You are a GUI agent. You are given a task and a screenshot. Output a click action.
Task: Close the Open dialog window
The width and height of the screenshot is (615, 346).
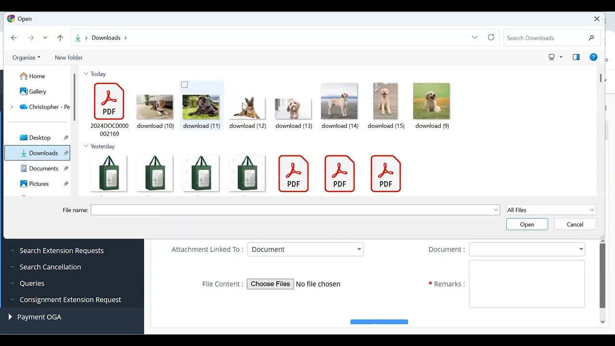tap(597, 19)
